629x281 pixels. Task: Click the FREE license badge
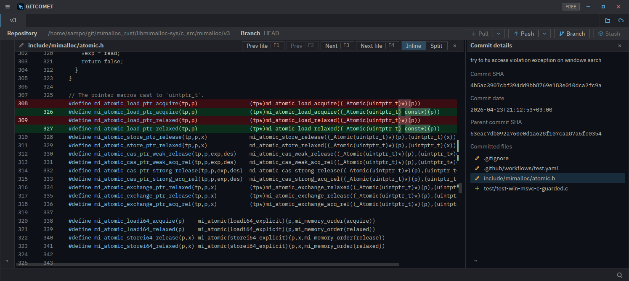click(x=571, y=7)
